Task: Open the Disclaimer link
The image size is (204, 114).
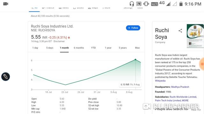Action: [59, 41]
